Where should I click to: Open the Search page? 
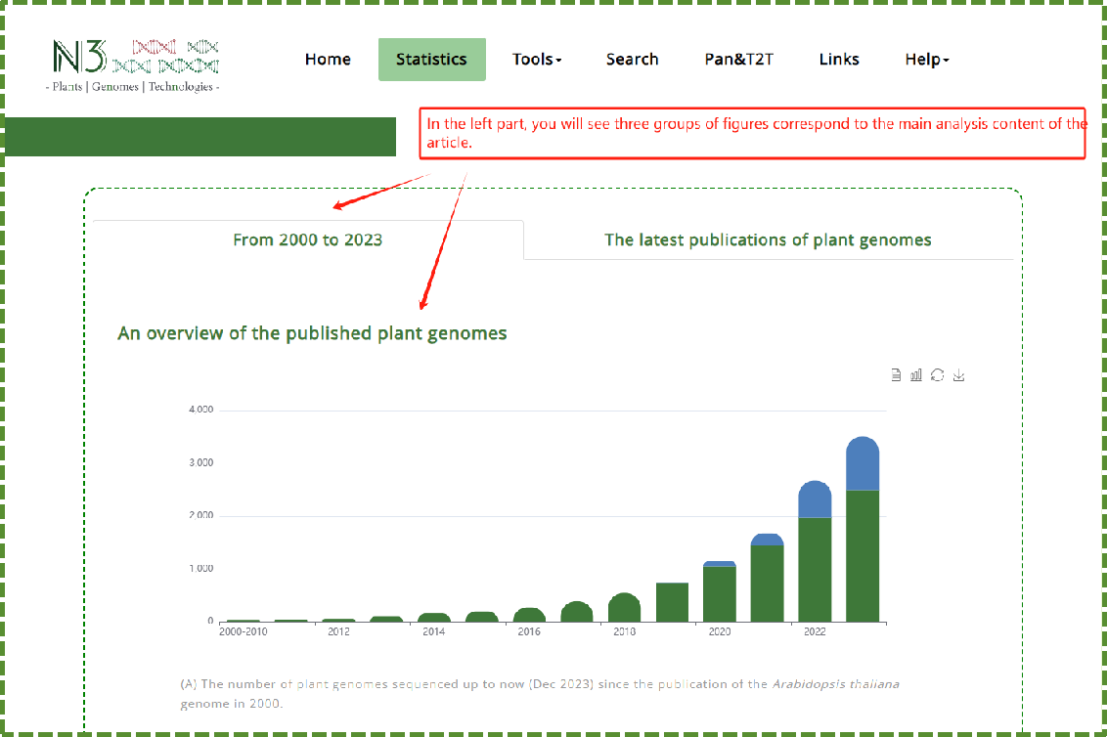click(x=632, y=60)
